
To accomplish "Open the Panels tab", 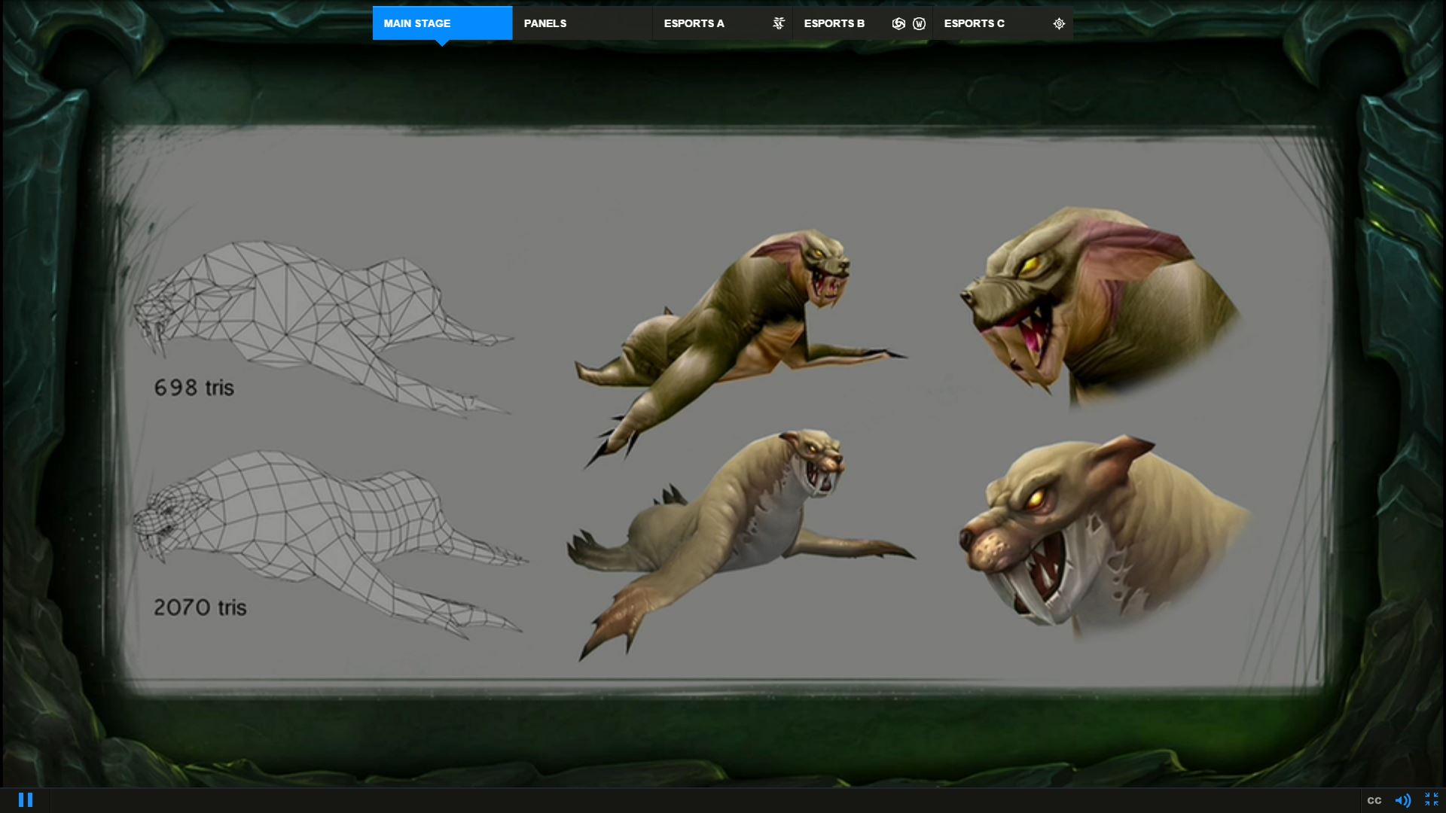I will click(x=545, y=23).
